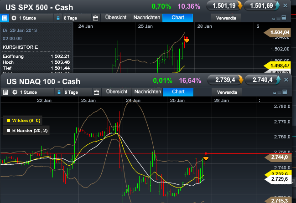Click Verwandte button in SPX 500 window

tap(226, 18)
